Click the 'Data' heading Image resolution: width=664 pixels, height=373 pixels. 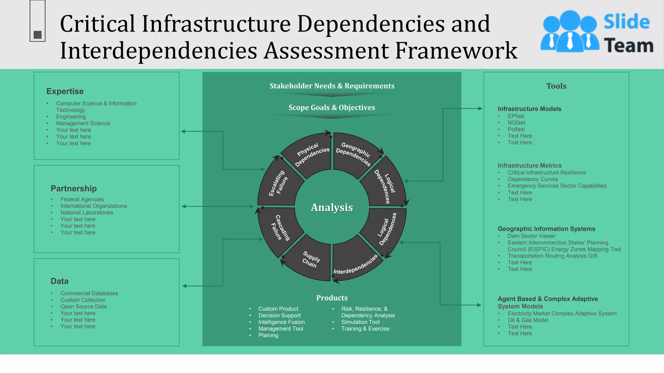pos(59,281)
